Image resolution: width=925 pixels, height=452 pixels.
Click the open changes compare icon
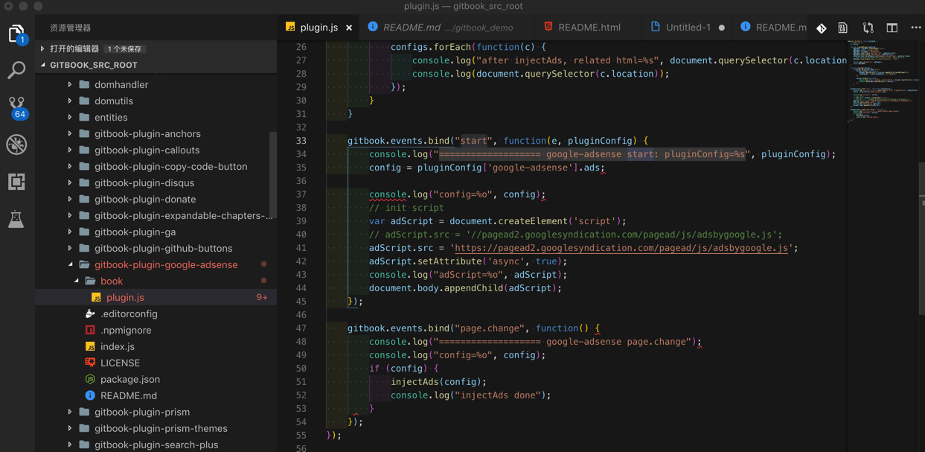tap(868, 28)
